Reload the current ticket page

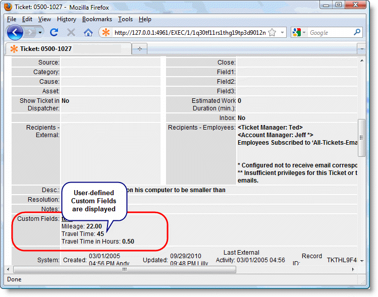pyautogui.click(x=54, y=32)
